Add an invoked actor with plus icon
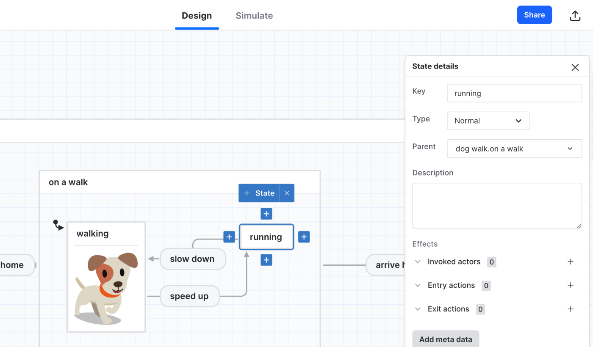Viewport: 593px width, 347px height. (571, 262)
